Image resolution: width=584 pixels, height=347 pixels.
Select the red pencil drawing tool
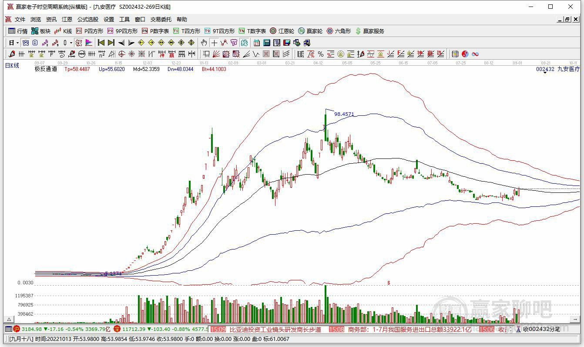11,54
